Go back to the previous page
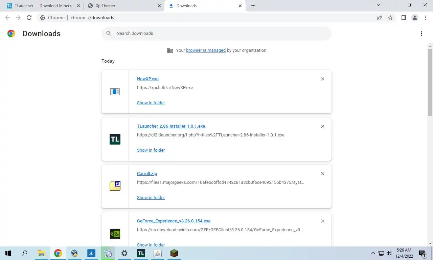The image size is (433, 260). pos(7,18)
